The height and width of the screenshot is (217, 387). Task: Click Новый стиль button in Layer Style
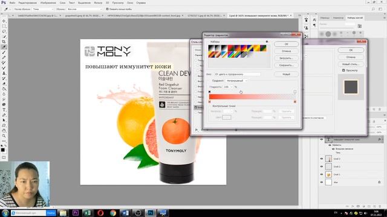(x=351, y=64)
